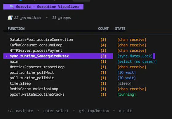Click the FUNCTION column header

tap(16, 29)
